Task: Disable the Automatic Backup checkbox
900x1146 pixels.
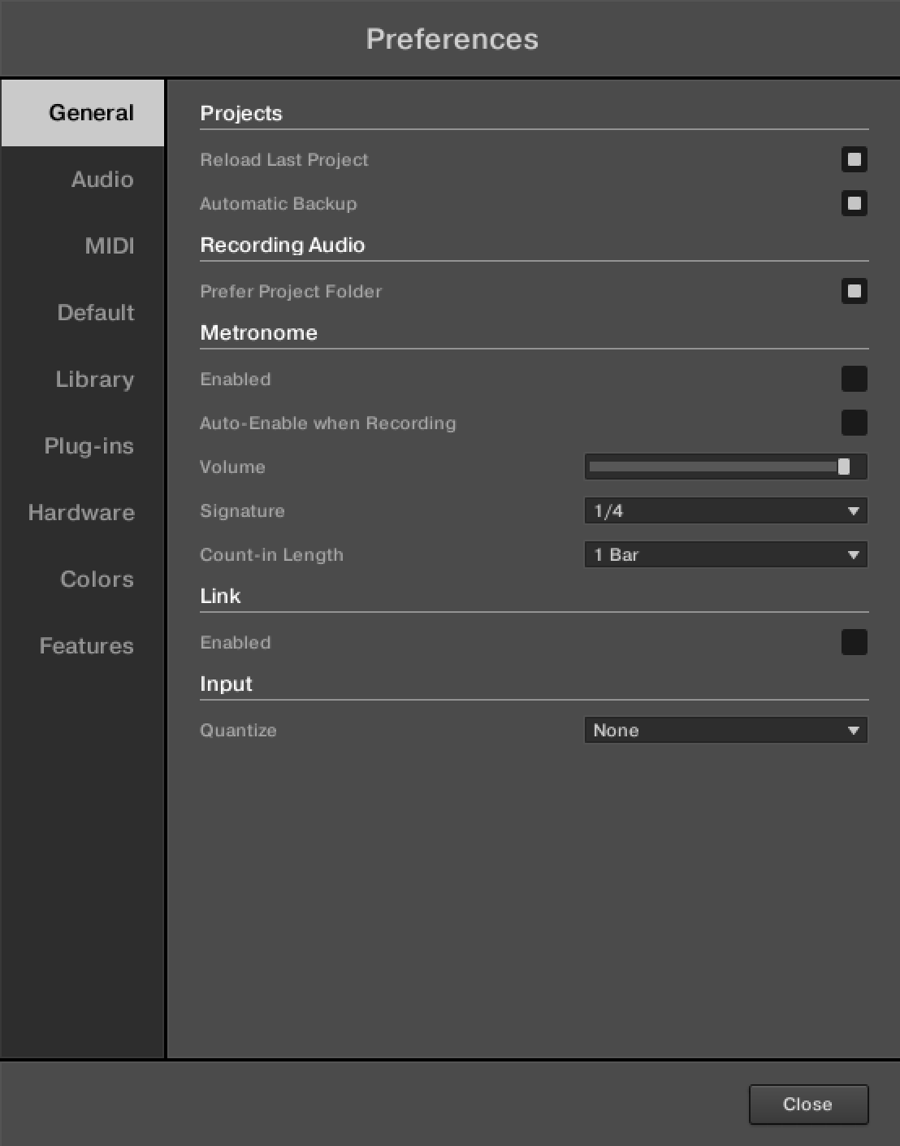Action: point(854,203)
